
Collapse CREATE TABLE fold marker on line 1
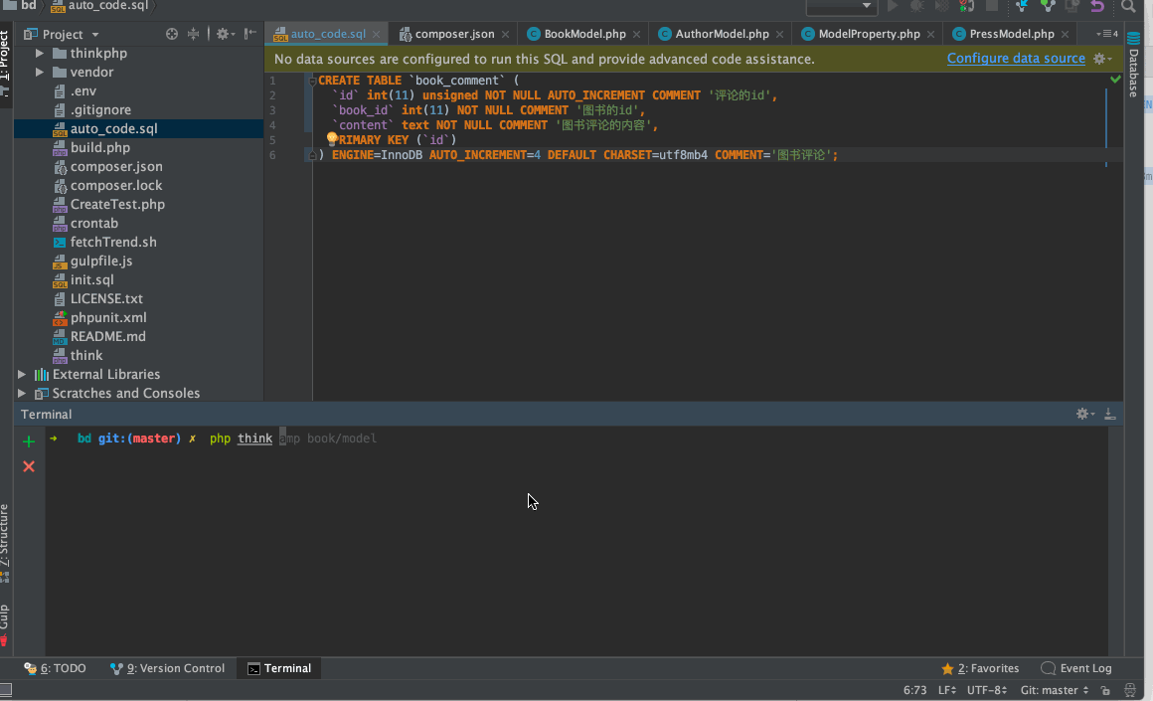312,81
